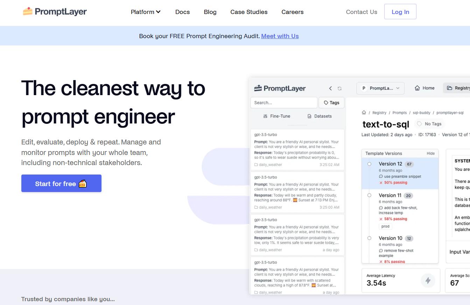Click the No Tags label icon
This screenshot has width=470, height=305.
tap(420, 124)
